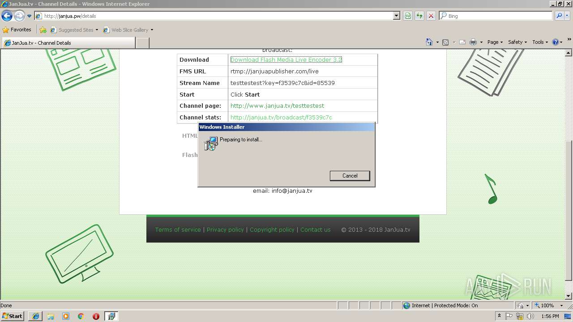Expand command bar overflow chevron
Viewport: 573px width, 322px height.
[x=569, y=40]
